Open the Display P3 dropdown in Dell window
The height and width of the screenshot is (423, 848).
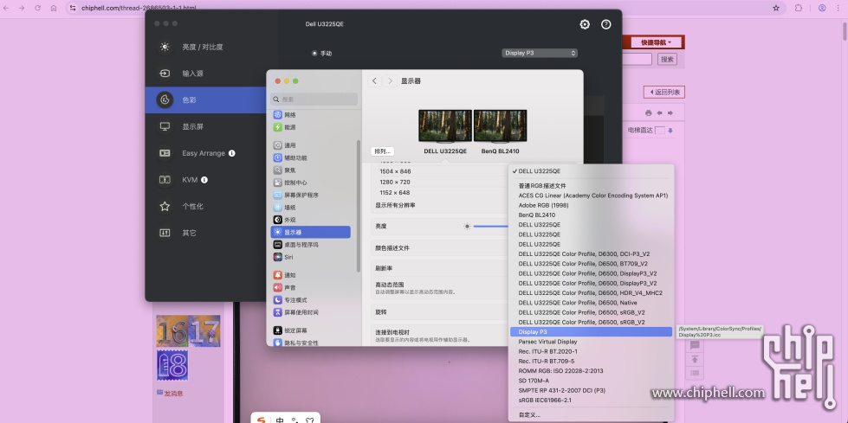click(x=539, y=53)
